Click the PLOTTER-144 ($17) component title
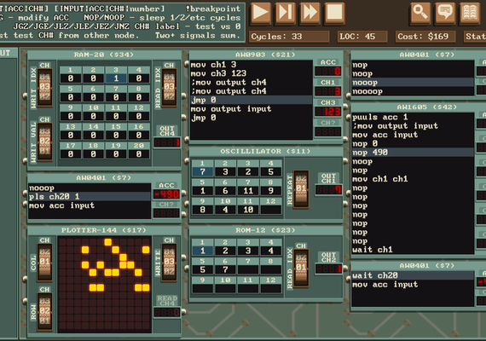 pyautogui.click(x=104, y=230)
